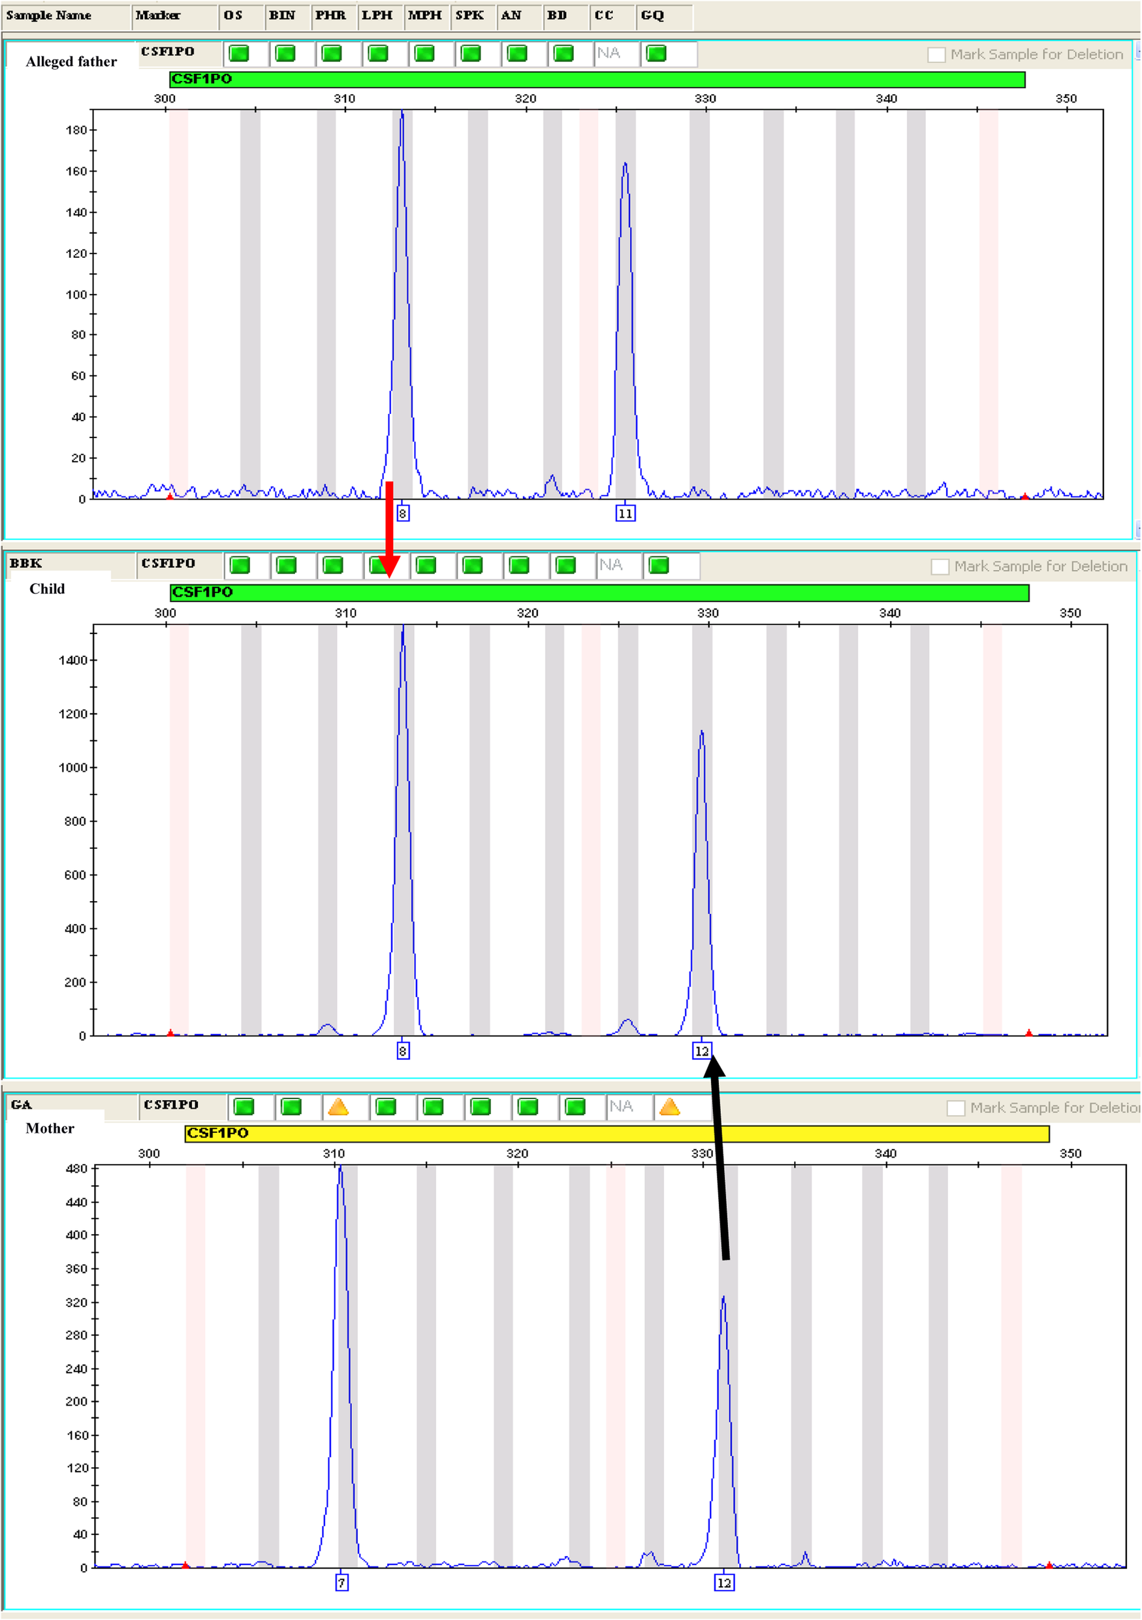Click the BD quality flag in Mother row

tap(576, 1106)
